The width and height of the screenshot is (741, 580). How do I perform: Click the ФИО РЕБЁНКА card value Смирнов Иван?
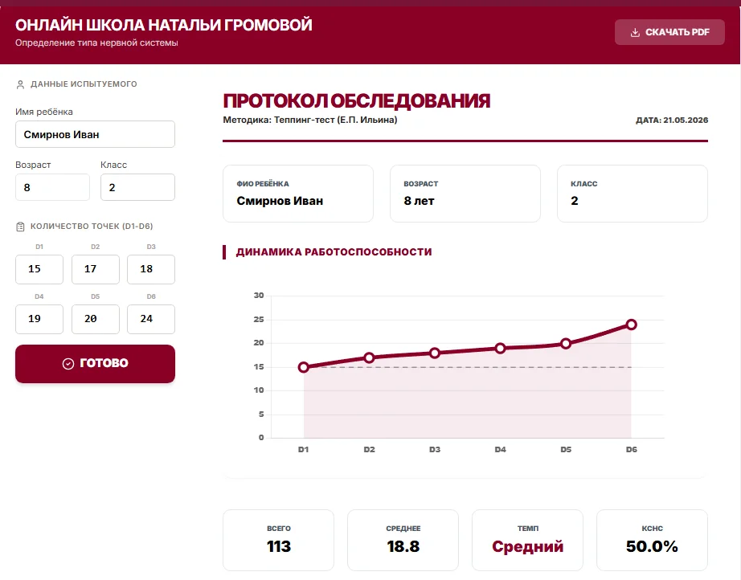click(280, 201)
